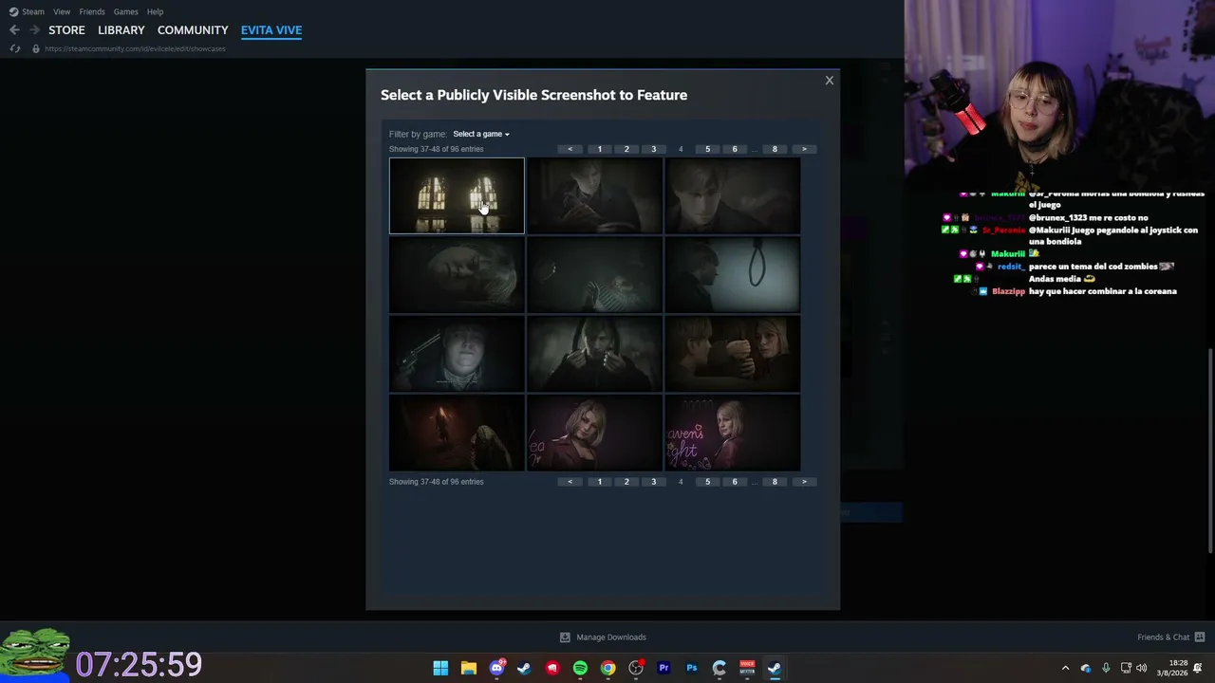Select page 3 in bottom pagination
The width and height of the screenshot is (1215, 683).
tap(653, 482)
